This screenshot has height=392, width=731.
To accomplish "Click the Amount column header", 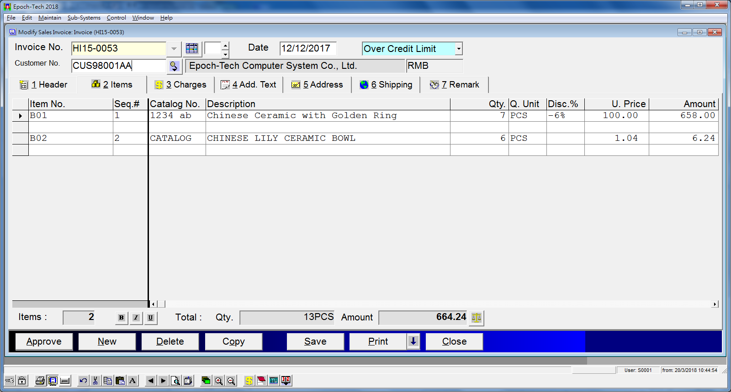I will (683, 104).
